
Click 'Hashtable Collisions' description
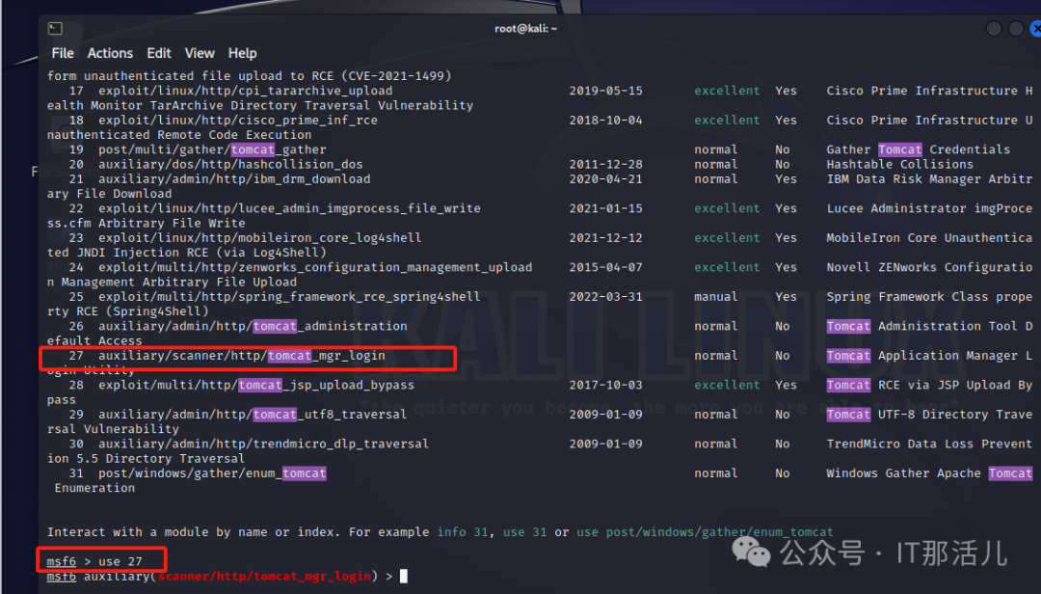899,164
